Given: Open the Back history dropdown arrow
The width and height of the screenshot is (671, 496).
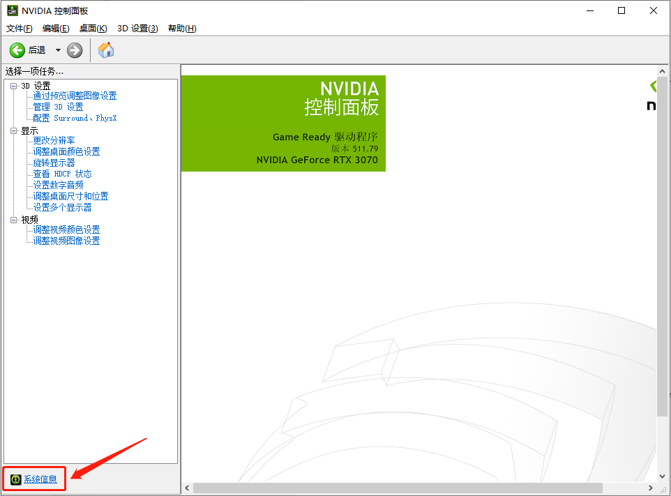Looking at the screenshot, I should pos(58,50).
